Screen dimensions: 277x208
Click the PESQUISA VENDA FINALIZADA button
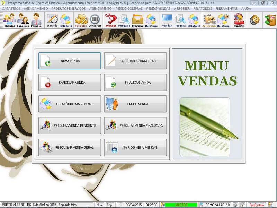click(x=135, y=125)
